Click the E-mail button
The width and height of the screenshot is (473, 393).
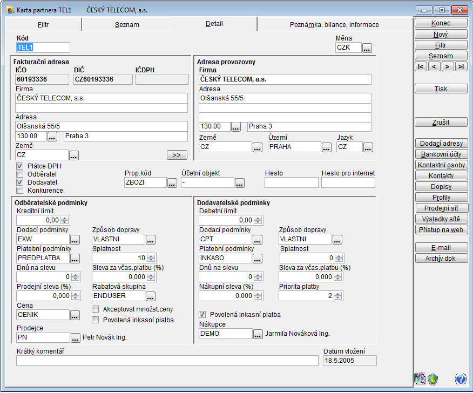click(x=442, y=248)
